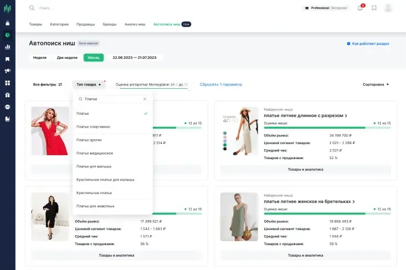
Task: Open the notifications bell icon
Action: coord(360,8)
